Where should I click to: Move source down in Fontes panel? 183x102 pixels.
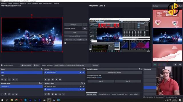pos(60,80)
